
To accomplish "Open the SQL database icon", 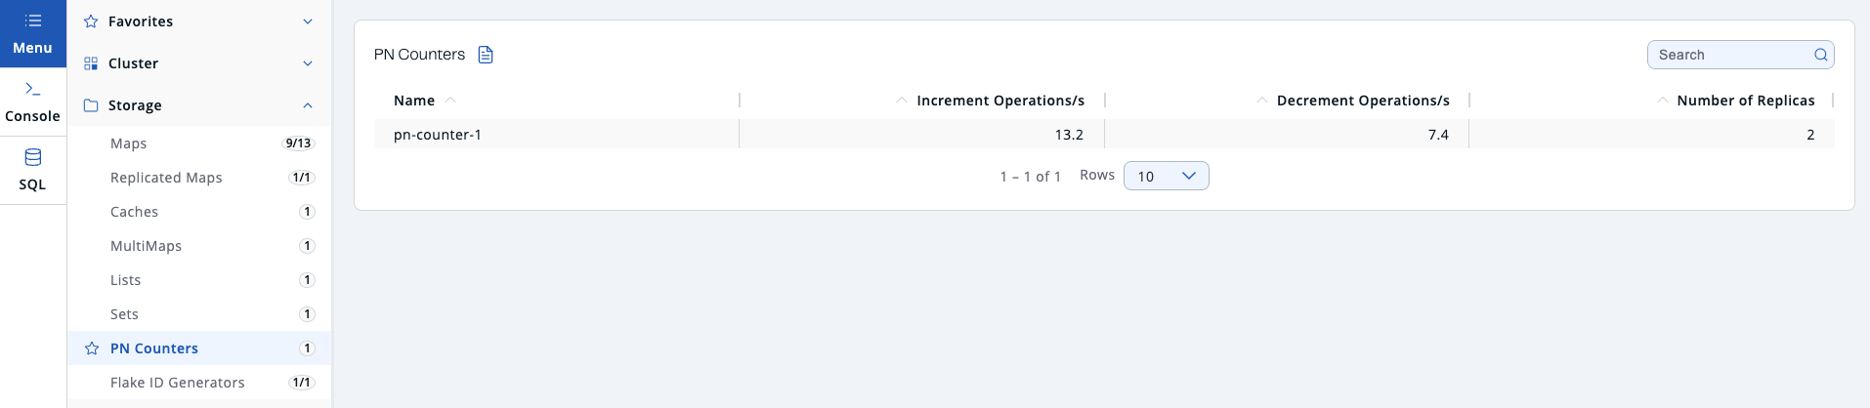I will click(32, 157).
